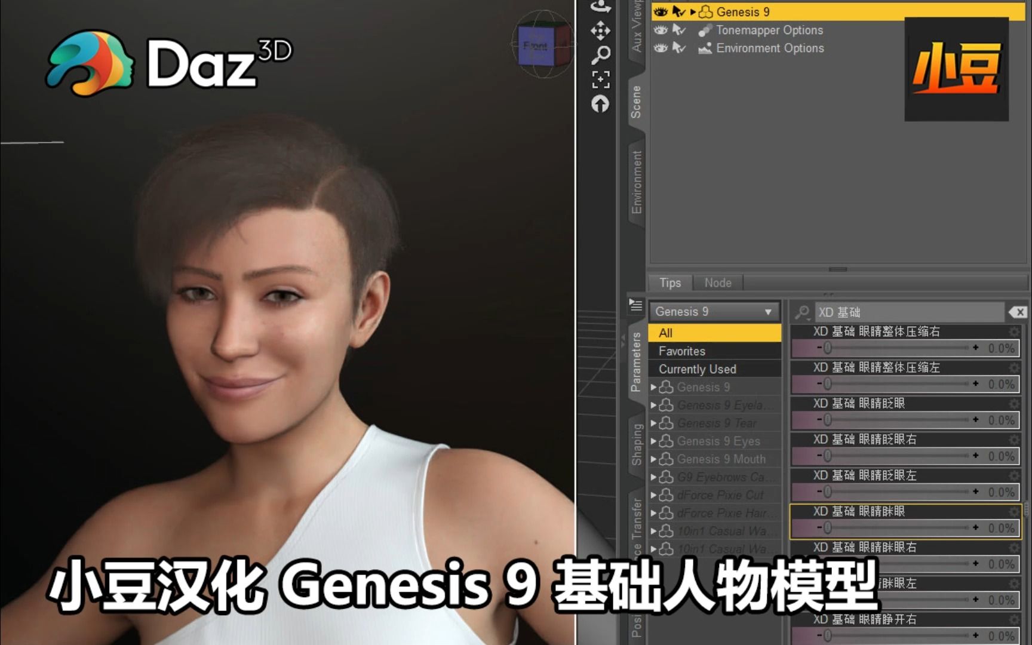Select the Currently Used filter
Viewport: 1032px width, 645px height.
click(714, 369)
